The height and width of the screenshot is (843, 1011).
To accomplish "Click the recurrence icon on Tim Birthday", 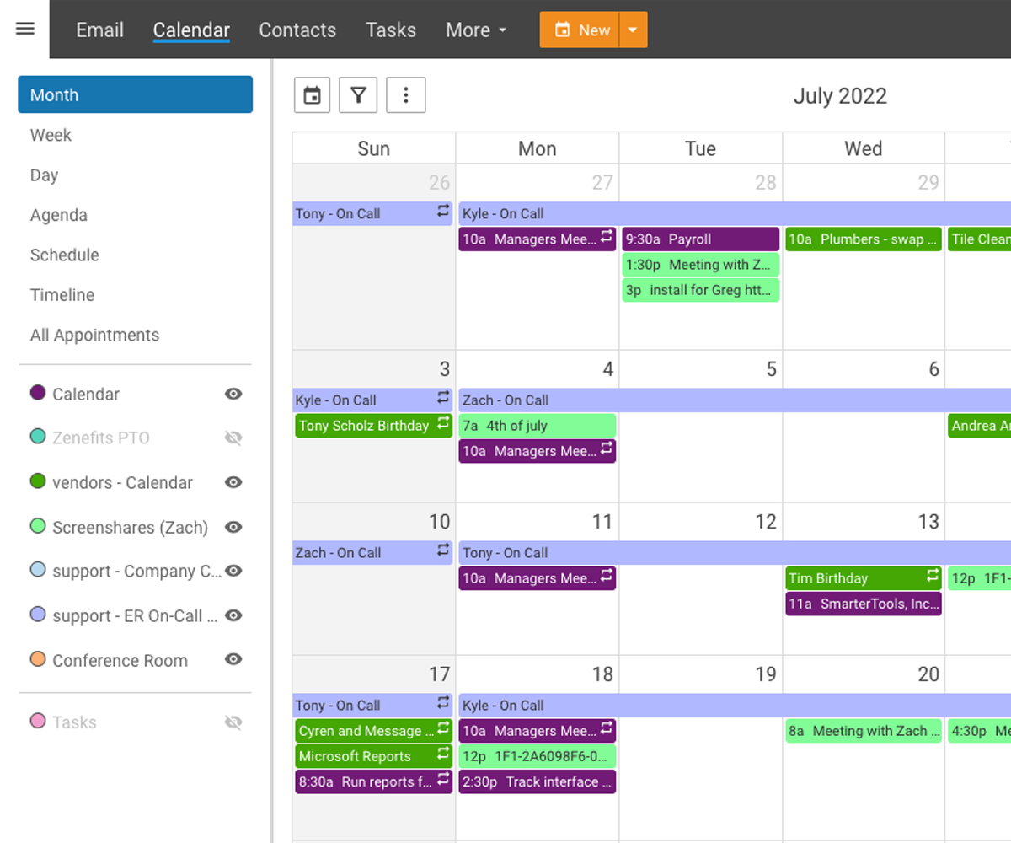I will click(x=932, y=578).
